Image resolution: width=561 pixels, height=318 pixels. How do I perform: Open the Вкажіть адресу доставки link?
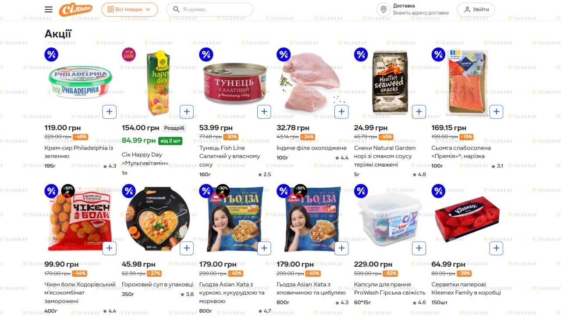coord(421,13)
